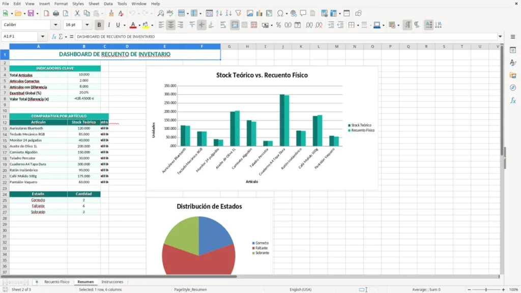Viewport: 521px width, 293px height.
Task: Open a file with the folder icon
Action: (18, 13)
